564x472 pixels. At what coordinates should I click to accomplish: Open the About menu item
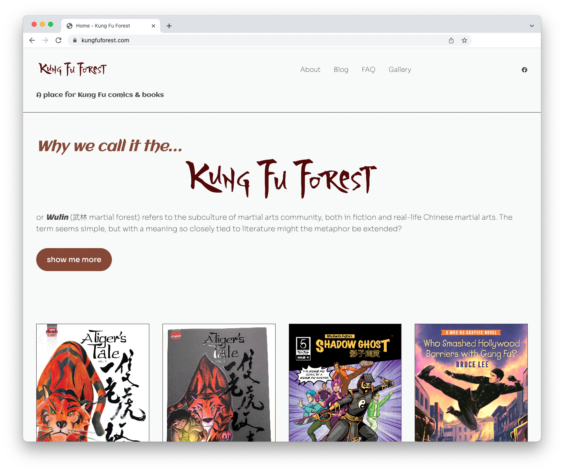310,70
